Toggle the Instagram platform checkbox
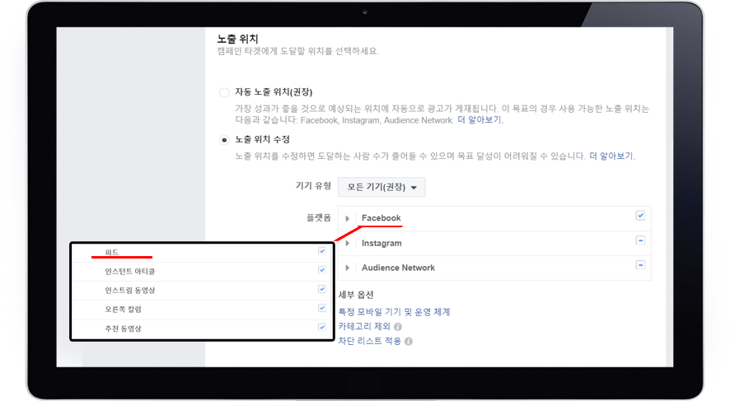The height and width of the screenshot is (401, 730). point(641,240)
